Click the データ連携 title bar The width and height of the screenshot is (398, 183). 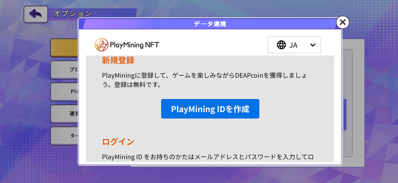[210, 24]
